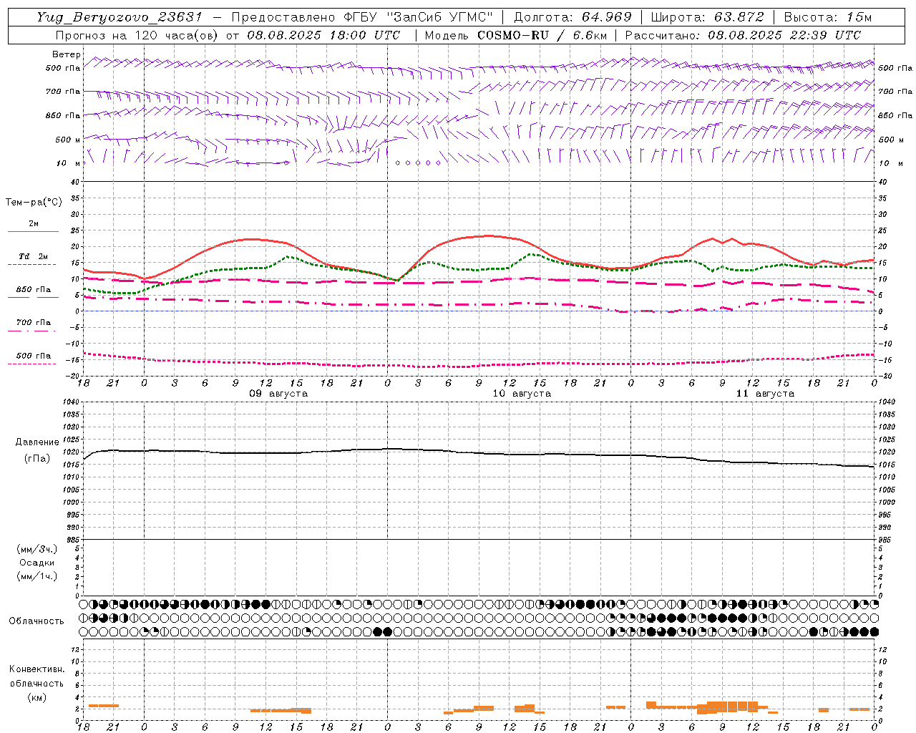The height and width of the screenshot is (733, 916).
Task: Click the (мм/3ч.) precipitation unit label
Action: point(37,549)
